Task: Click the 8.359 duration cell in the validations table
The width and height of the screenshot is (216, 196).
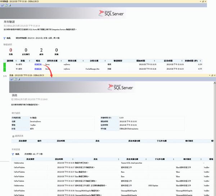Action: [x=200, y=64]
